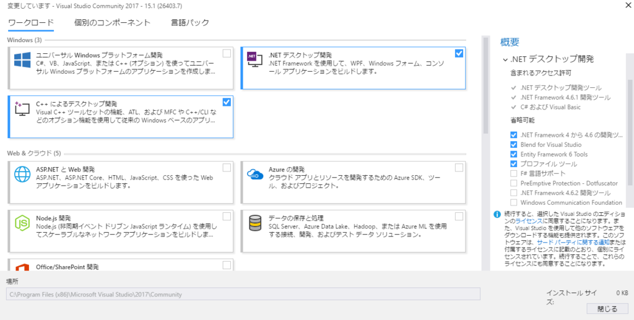
Task: Switch to the ワークロード tab
Action: [x=31, y=23]
